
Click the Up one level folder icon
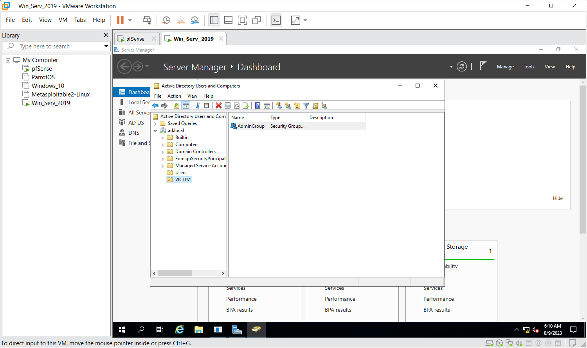tap(176, 105)
